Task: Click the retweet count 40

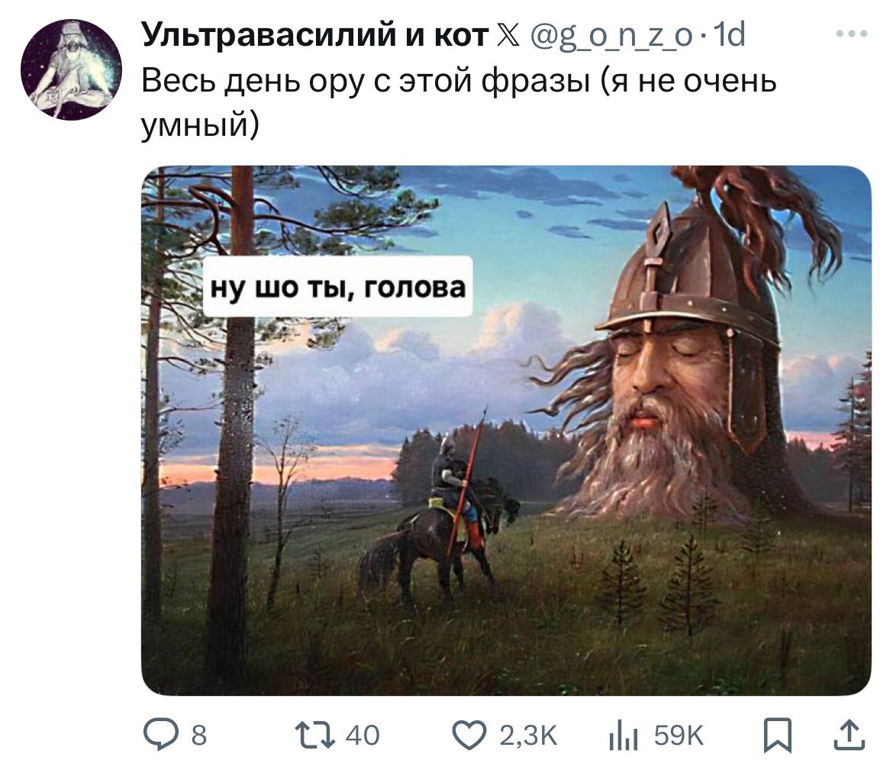Action: click(363, 736)
